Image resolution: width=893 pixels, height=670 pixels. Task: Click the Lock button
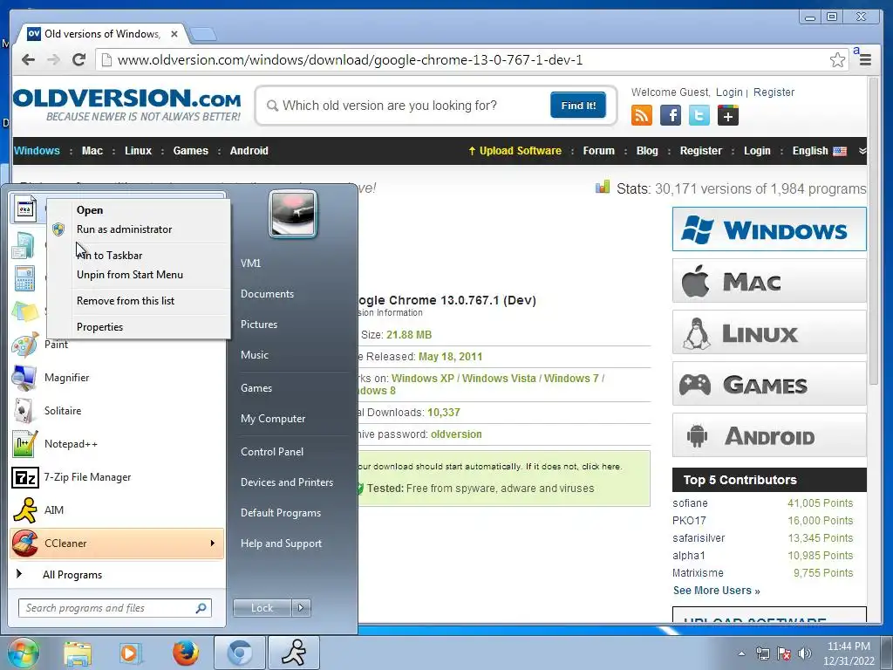pyautogui.click(x=262, y=608)
